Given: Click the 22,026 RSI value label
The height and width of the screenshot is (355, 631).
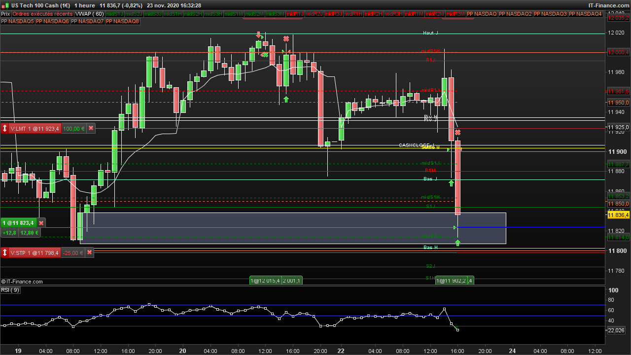Looking at the screenshot, I should click(x=616, y=330).
